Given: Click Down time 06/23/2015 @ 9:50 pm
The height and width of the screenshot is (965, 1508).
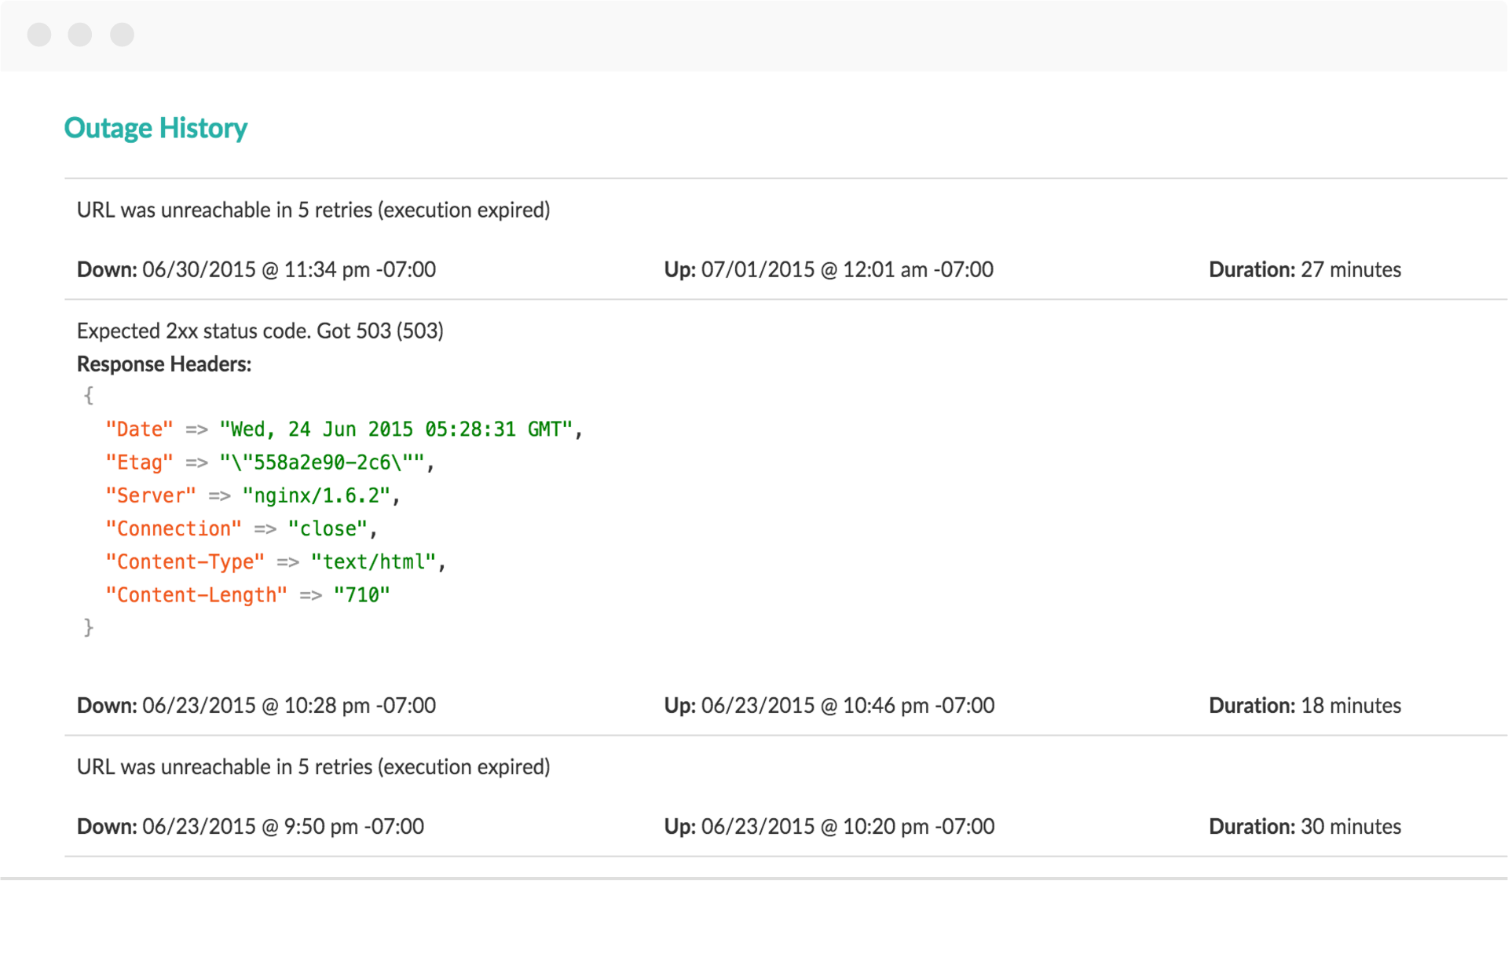Looking at the screenshot, I should click(251, 827).
